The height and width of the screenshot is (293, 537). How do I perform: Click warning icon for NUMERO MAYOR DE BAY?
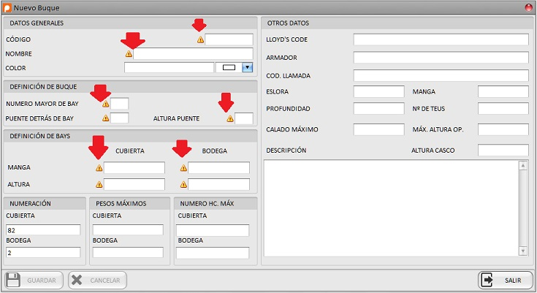[105, 104]
